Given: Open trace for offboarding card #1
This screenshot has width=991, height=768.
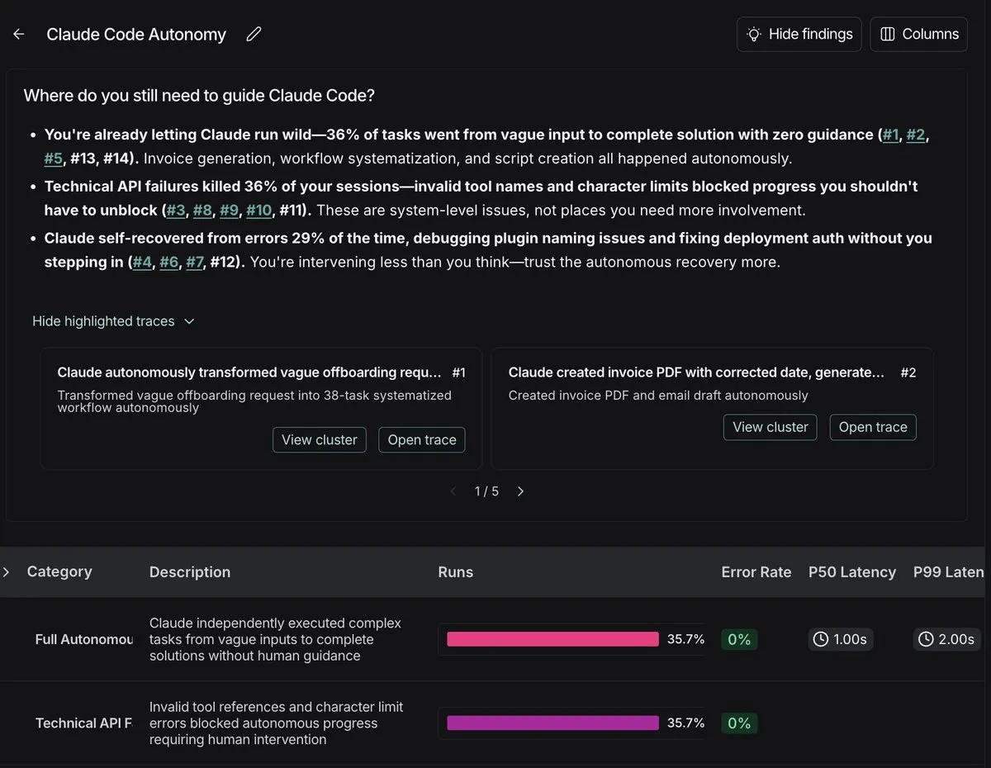Looking at the screenshot, I should coord(422,439).
